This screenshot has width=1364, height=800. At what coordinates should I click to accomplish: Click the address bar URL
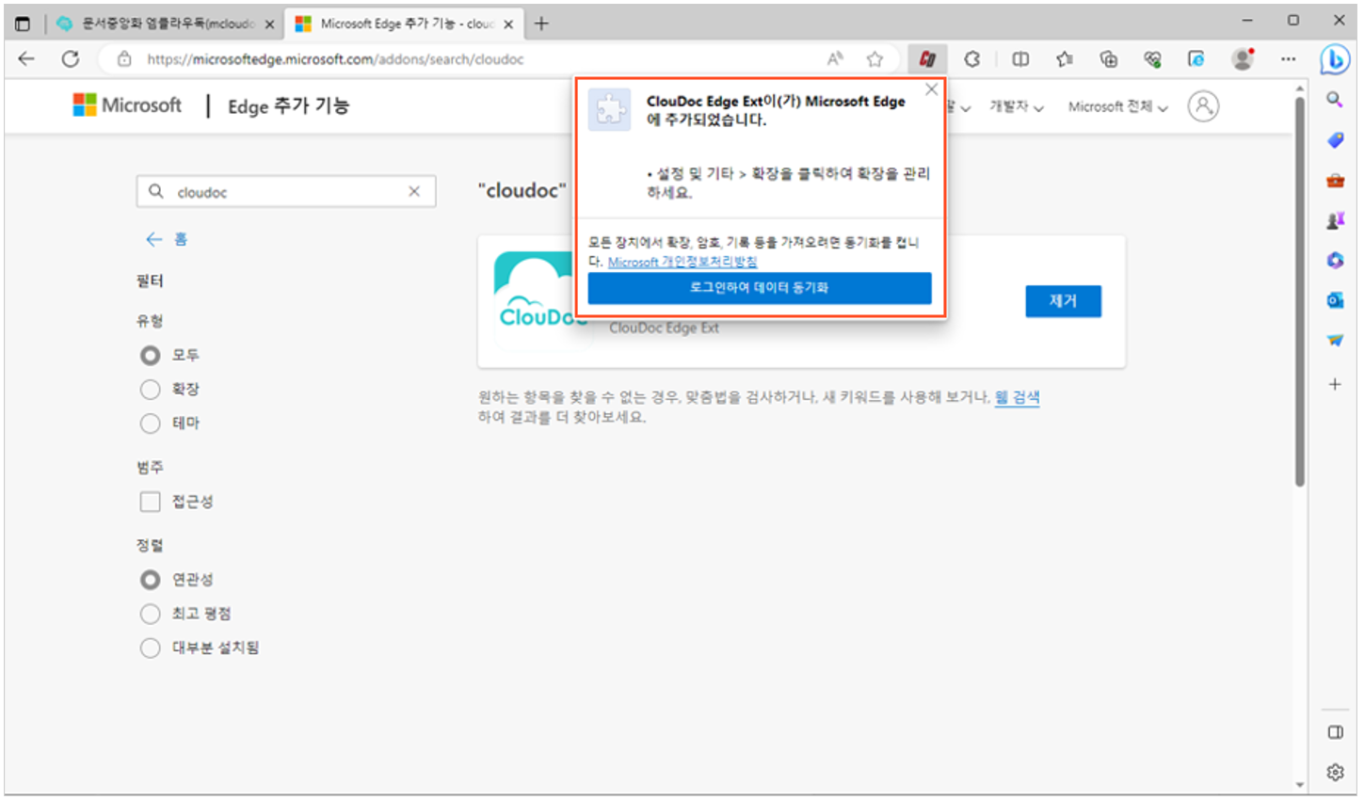pyautogui.click(x=335, y=59)
